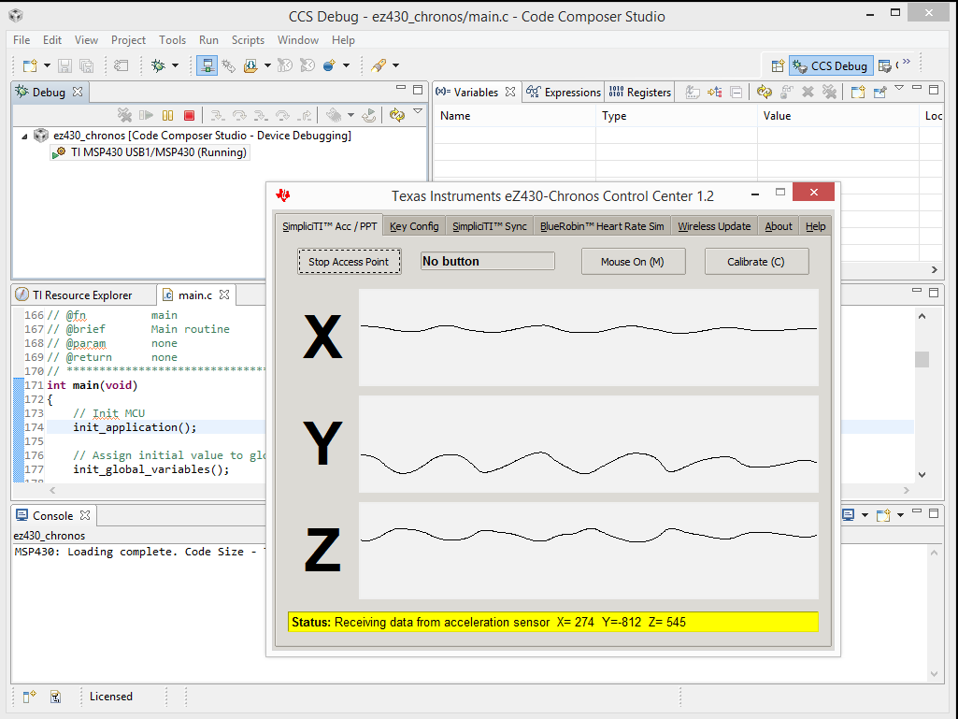Screen dimensions: 958x719
Task: Open the Wireless Update tab
Action: [714, 226]
